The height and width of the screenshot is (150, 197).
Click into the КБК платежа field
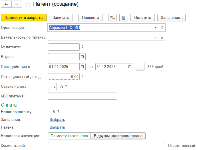pyautogui.click(x=80, y=96)
